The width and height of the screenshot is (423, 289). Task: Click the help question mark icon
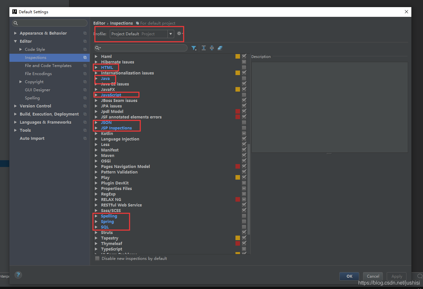(x=18, y=275)
